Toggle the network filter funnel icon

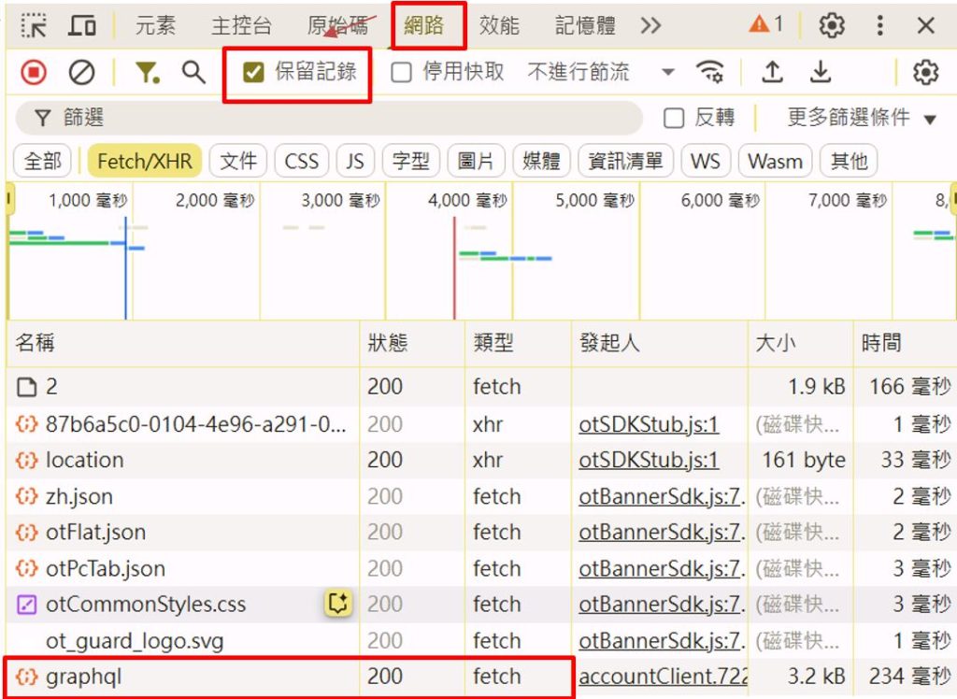(147, 72)
